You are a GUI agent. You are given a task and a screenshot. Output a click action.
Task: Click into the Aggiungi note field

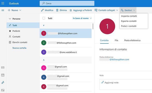(x=126, y=84)
